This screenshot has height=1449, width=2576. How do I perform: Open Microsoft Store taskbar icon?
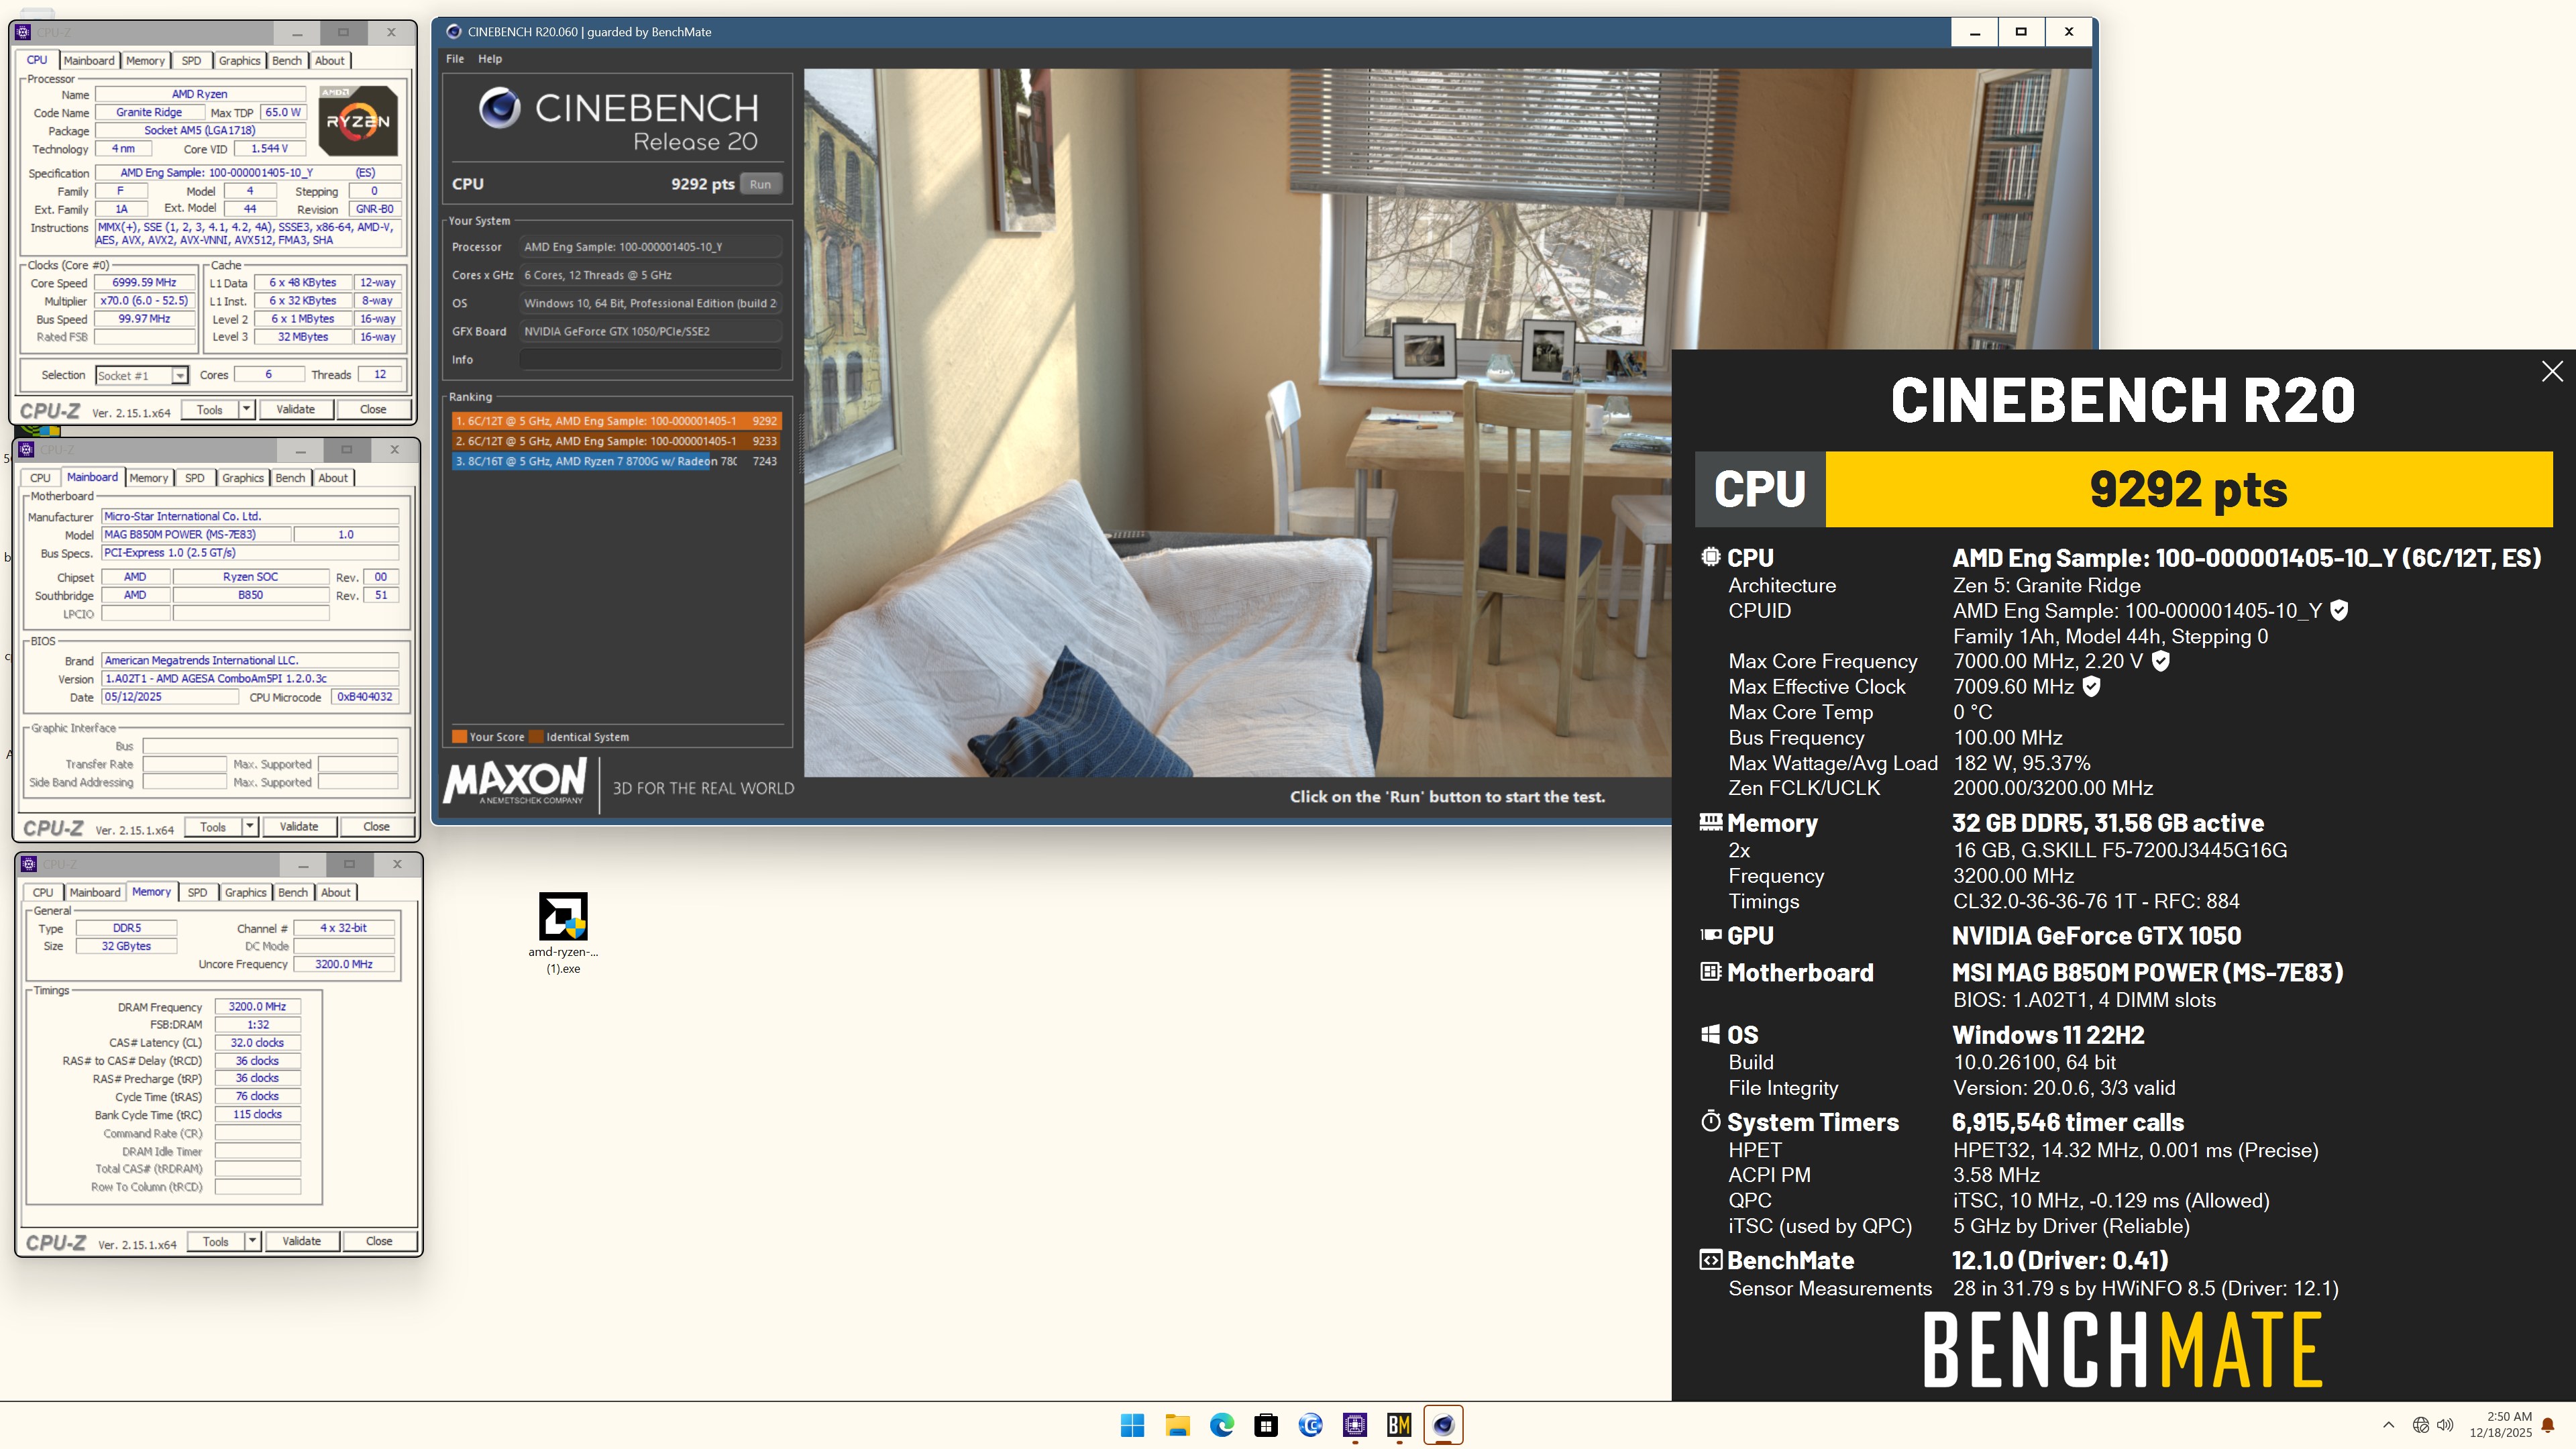1266,1425
